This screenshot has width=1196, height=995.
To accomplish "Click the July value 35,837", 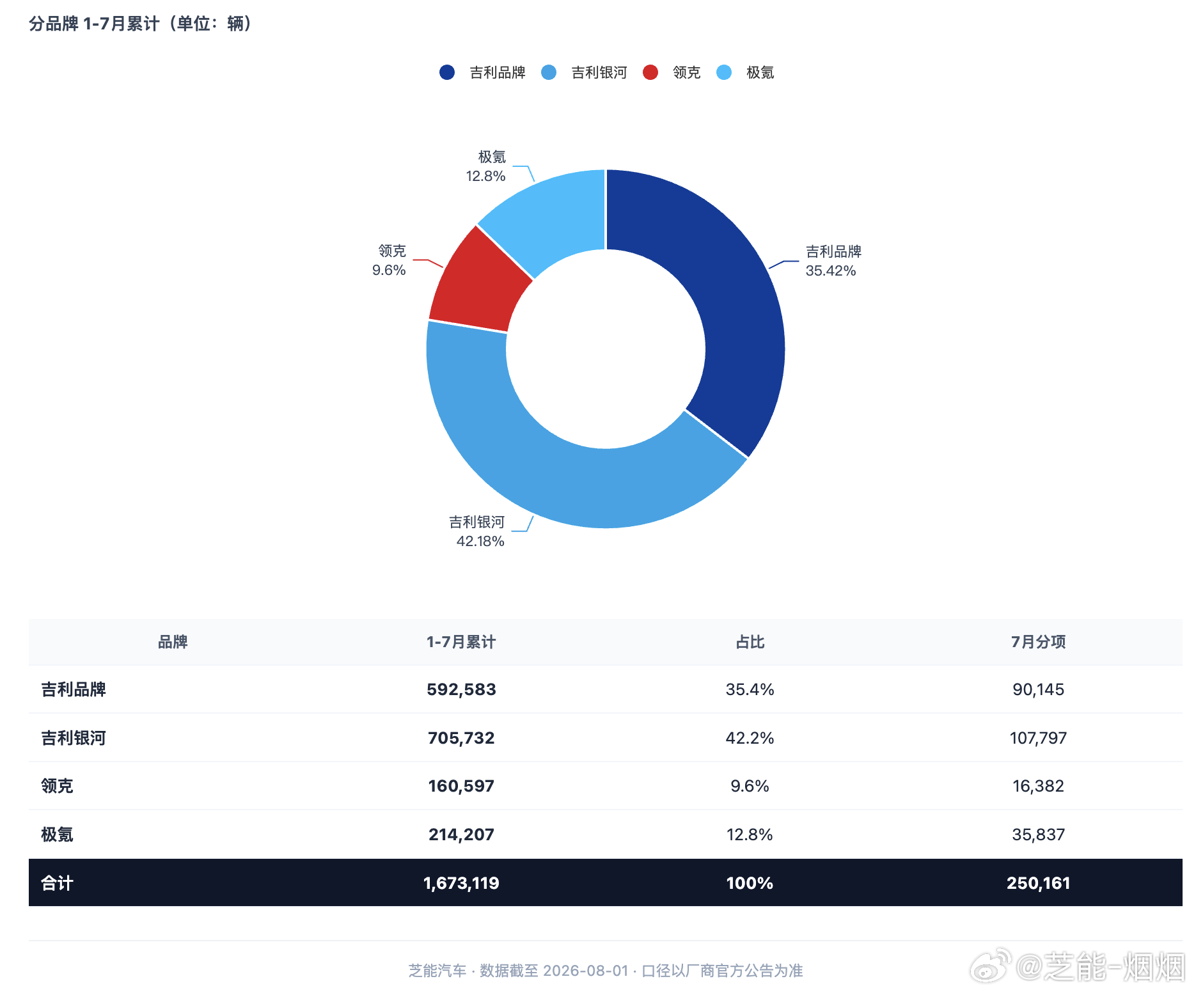I will click(1039, 834).
